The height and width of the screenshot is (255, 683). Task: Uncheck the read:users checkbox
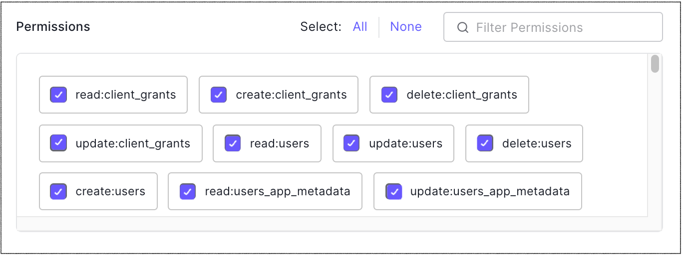(233, 143)
